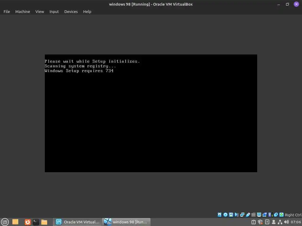Screen dimensions: 302x226
Task: Click the clipboard notification tray icon
Action: (x=254, y=222)
